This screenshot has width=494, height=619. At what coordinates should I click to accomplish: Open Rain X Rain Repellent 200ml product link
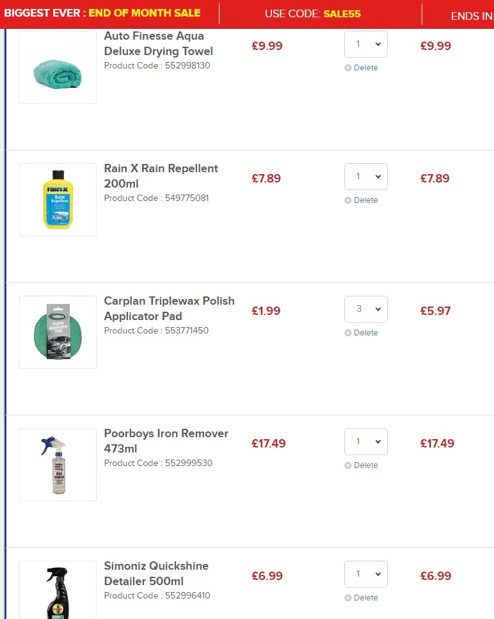(x=161, y=176)
